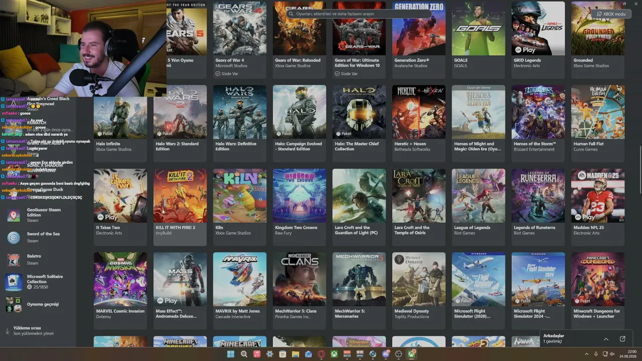Focus the Oyunları, eklentileri search field
Screen dimensions: 642x361
[x=358, y=14]
